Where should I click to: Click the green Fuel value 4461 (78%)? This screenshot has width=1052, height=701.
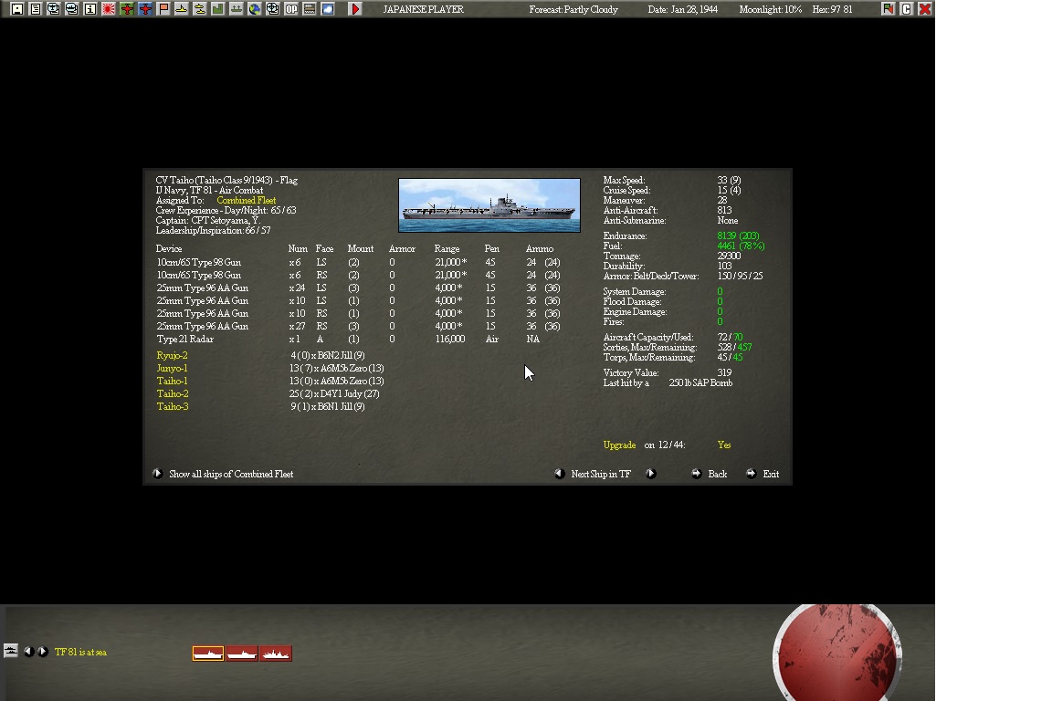[741, 246]
